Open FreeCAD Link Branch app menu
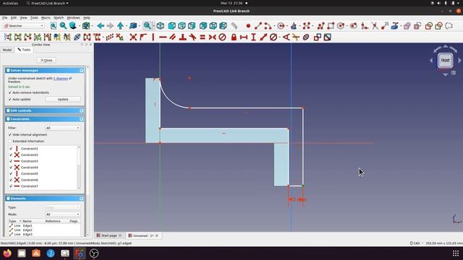 click(x=47, y=3)
